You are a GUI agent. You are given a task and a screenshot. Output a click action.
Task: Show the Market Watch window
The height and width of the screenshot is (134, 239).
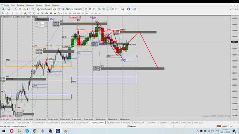16,9
